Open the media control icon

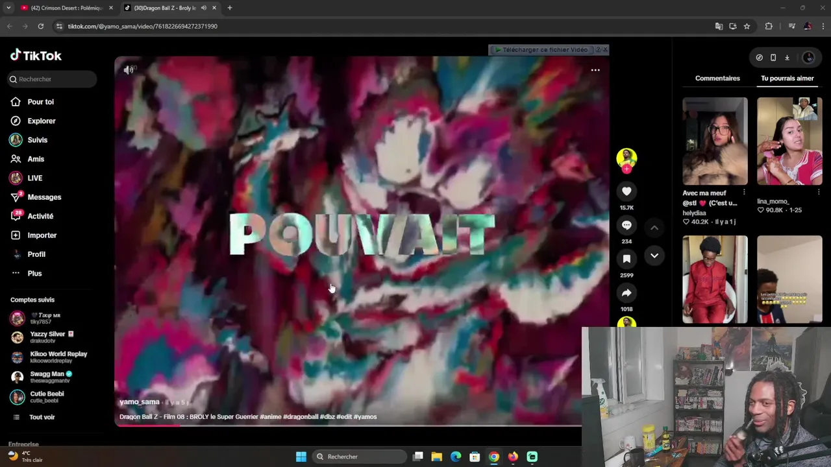791,27
